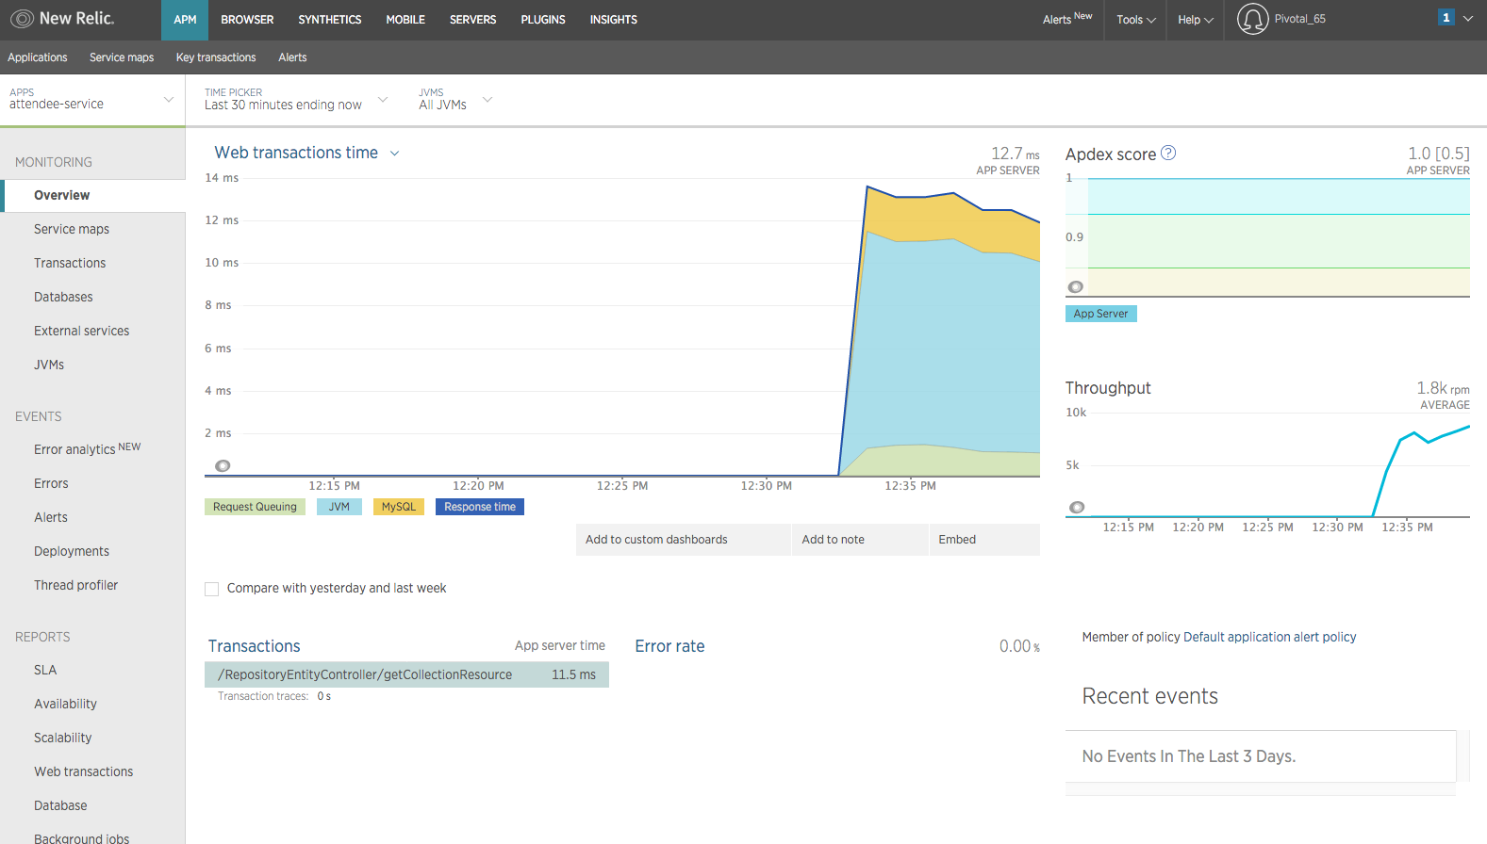Viewport: 1487px width, 844px height.
Task: Go to Service maps in sub navigation
Action: [122, 57]
